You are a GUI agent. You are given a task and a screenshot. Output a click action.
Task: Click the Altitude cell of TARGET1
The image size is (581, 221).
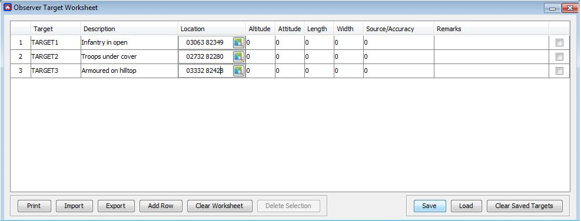[260, 42]
